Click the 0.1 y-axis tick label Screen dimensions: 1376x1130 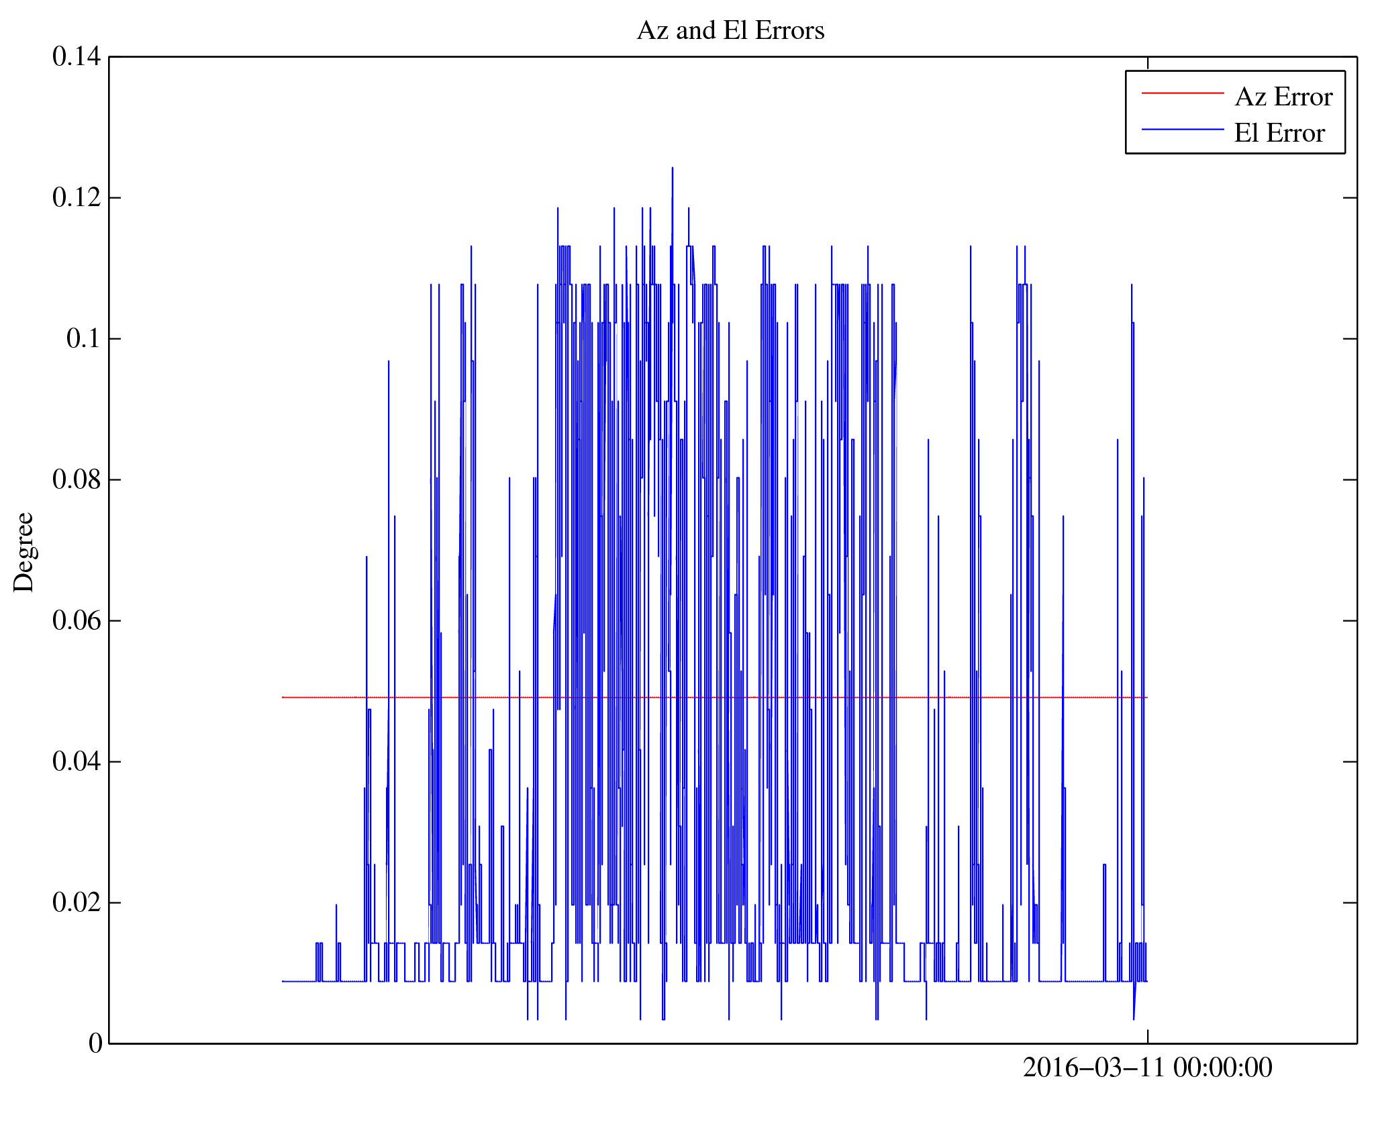83,338
